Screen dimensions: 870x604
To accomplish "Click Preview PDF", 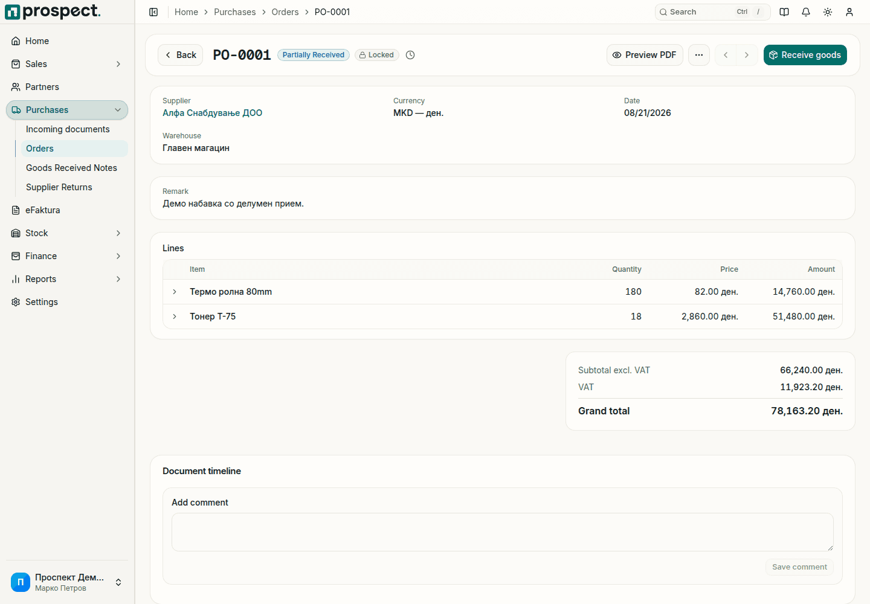I will [x=645, y=55].
